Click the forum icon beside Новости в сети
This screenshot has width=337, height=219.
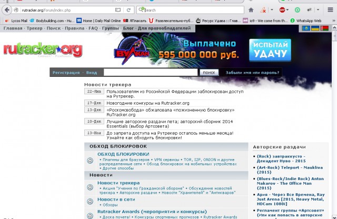point(90,202)
